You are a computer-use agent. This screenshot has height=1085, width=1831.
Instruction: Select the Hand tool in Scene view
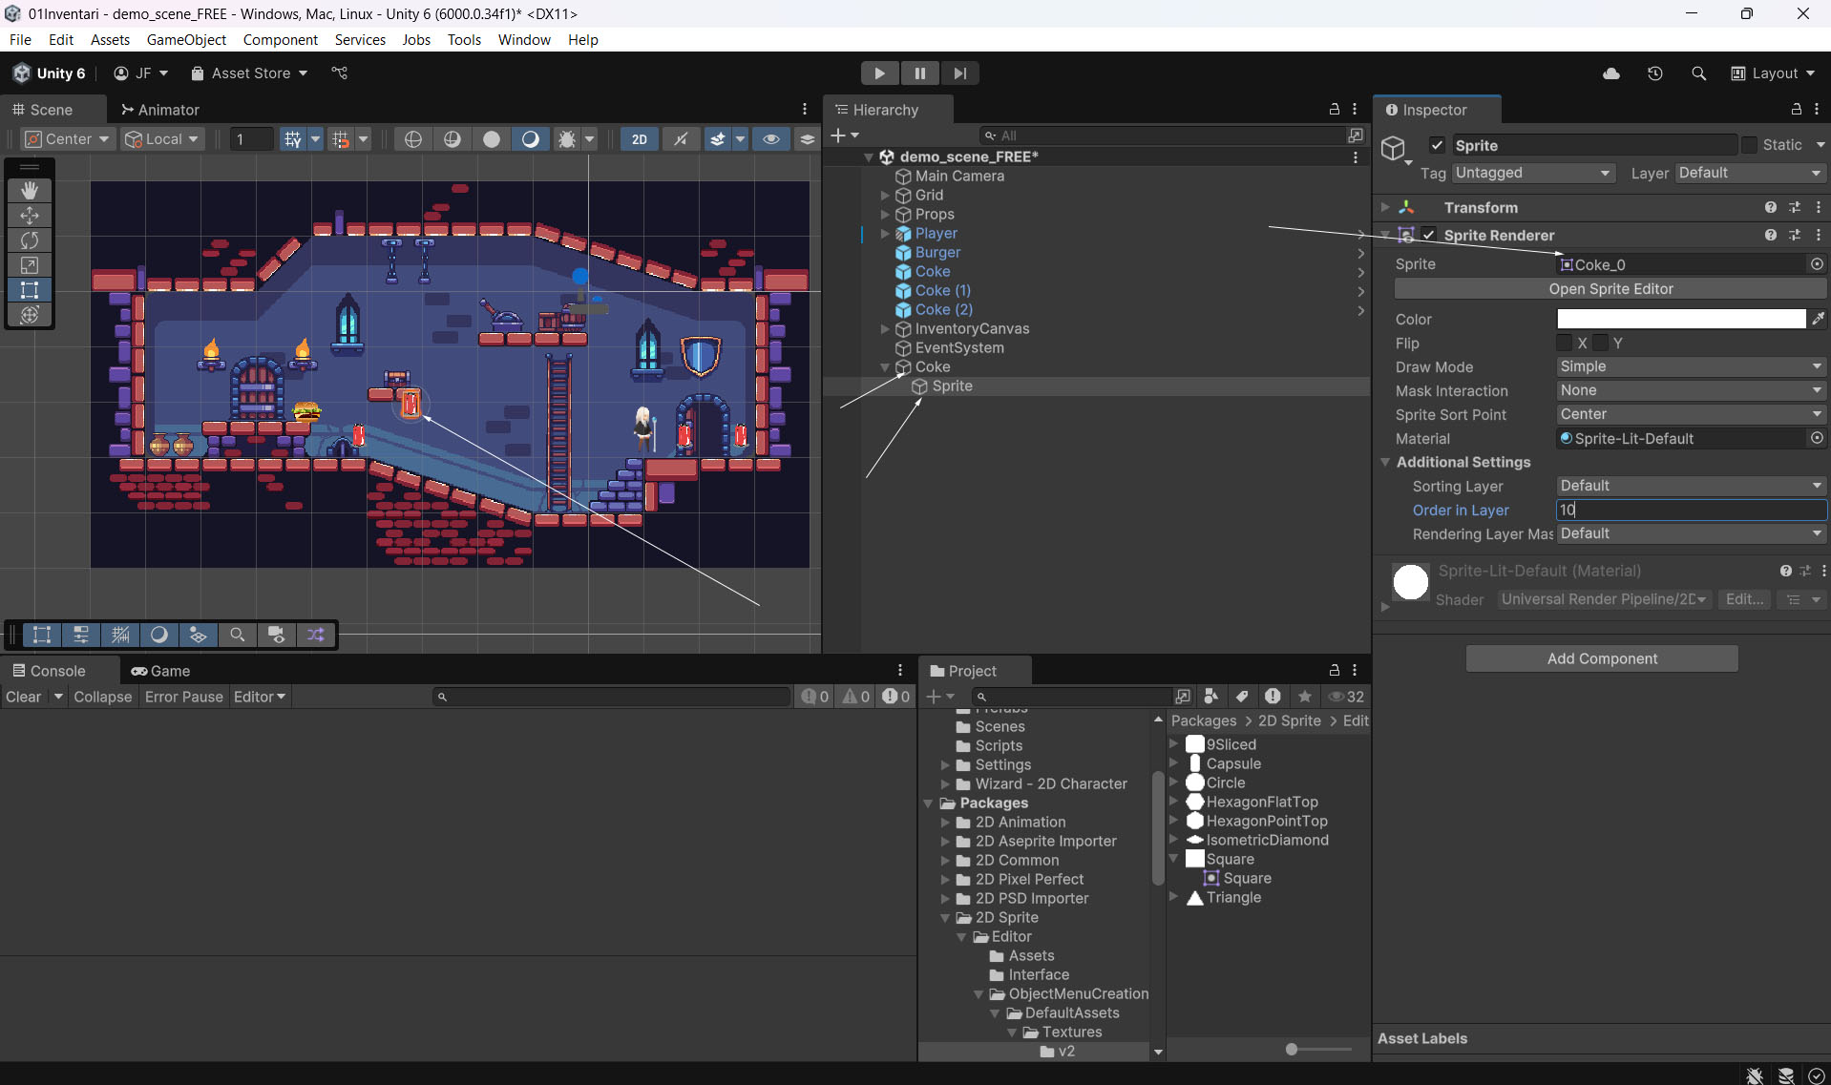pyautogui.click(x=30, y=191)
